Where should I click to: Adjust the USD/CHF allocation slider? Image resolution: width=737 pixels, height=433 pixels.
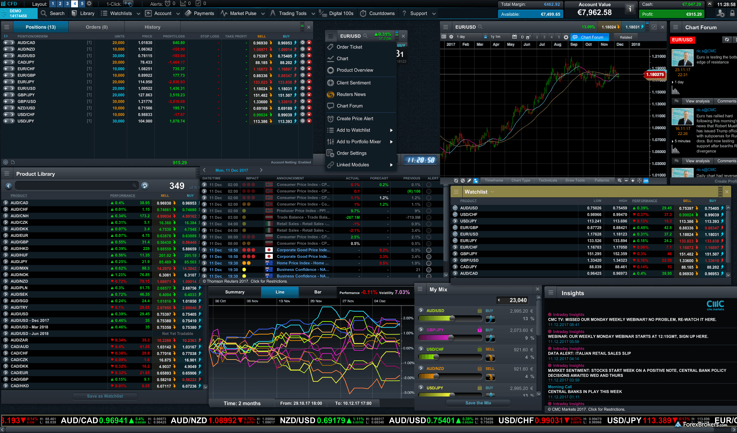(x=450, y=357)
